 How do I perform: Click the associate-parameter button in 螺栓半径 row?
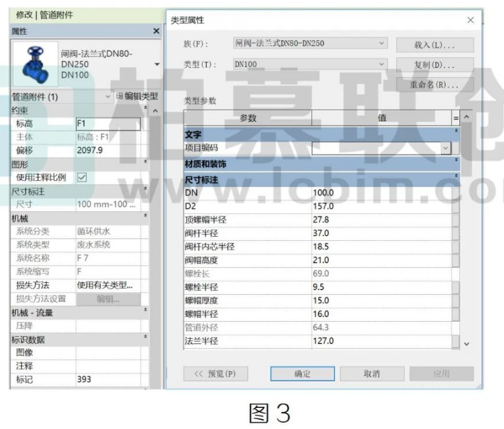point(455,287)
